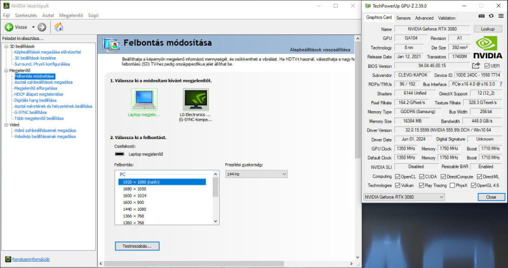Open Surround, PhysX konfigurálása
The image size is (508, 268).
tap(42, 64)
